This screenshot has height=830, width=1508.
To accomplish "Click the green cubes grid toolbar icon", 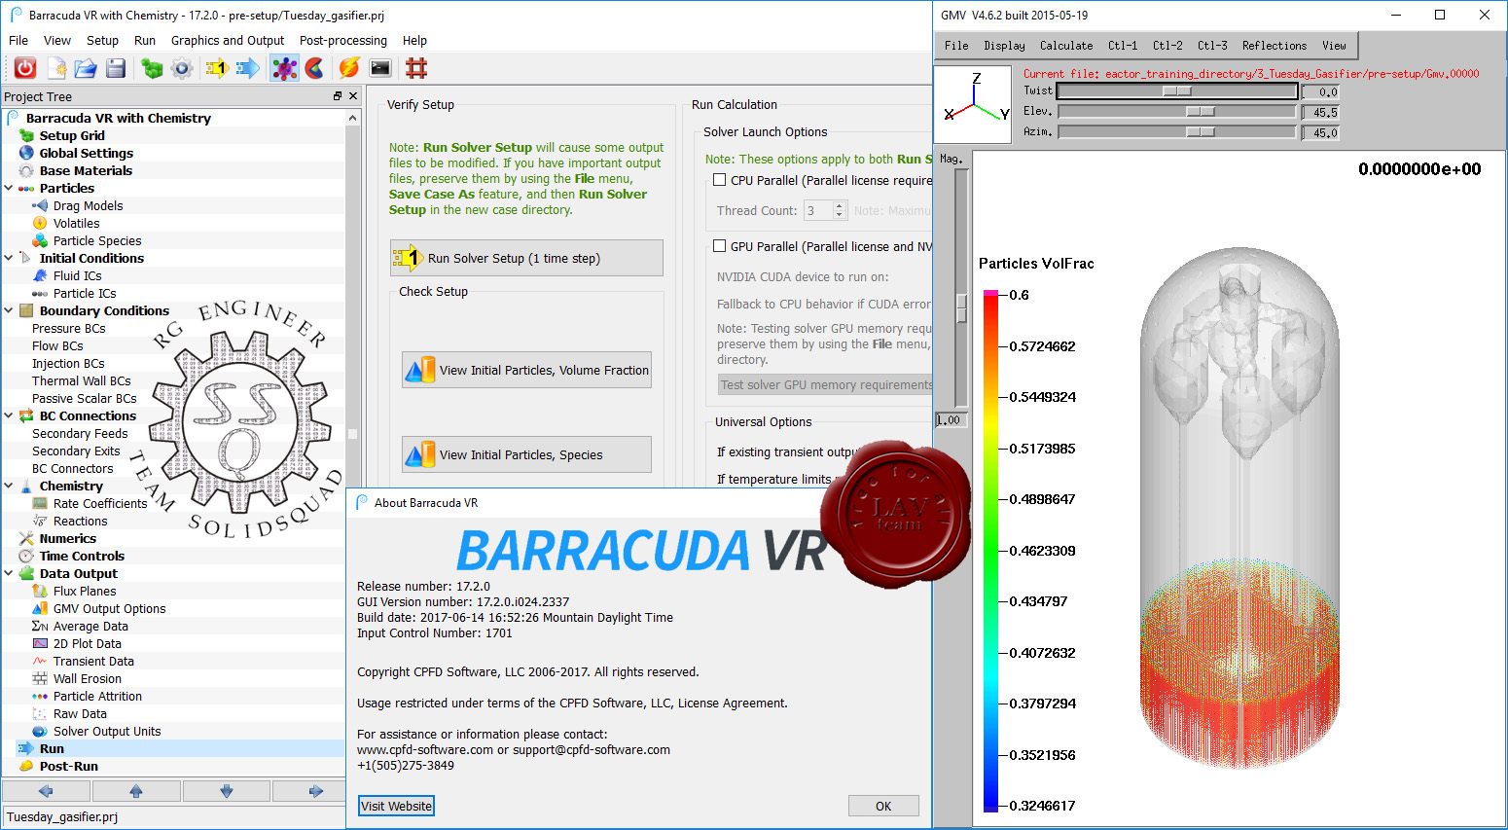I will (152, 68).
